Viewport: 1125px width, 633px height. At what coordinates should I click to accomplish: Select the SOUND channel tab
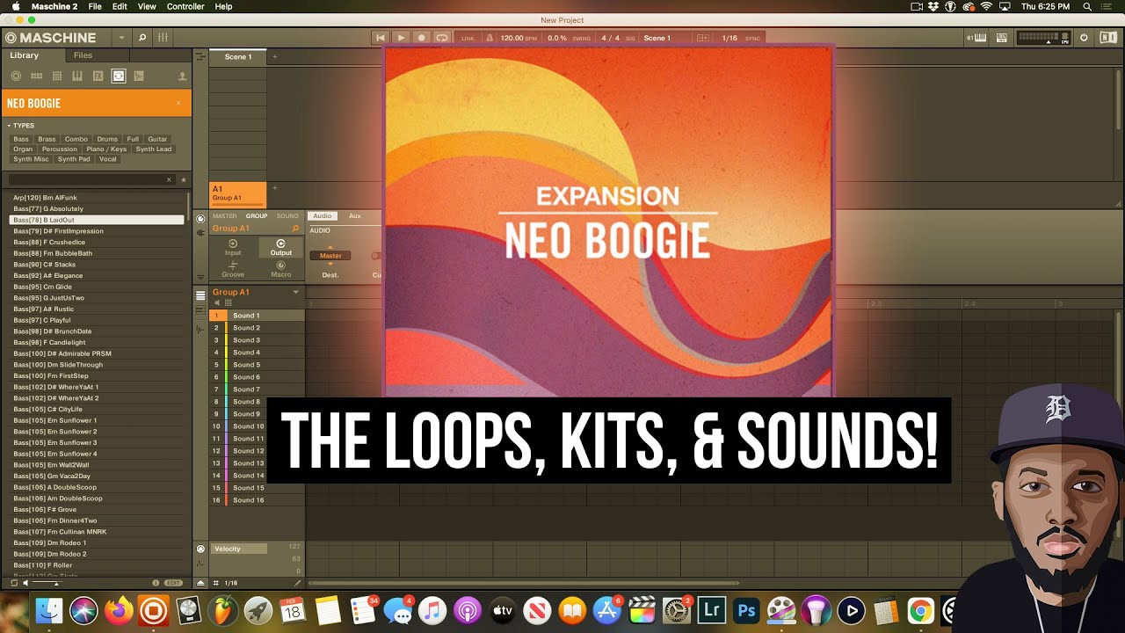pyautogui.click(x=287, y=215)
